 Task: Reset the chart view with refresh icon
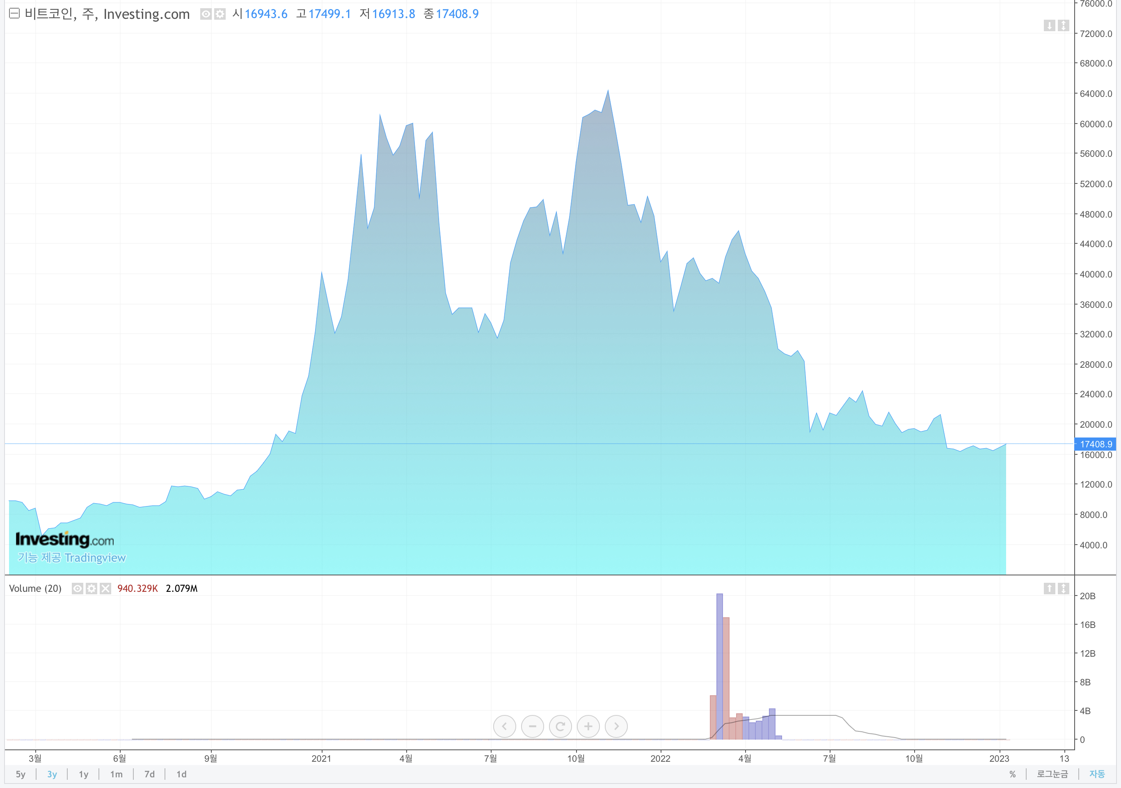(560, 726)
